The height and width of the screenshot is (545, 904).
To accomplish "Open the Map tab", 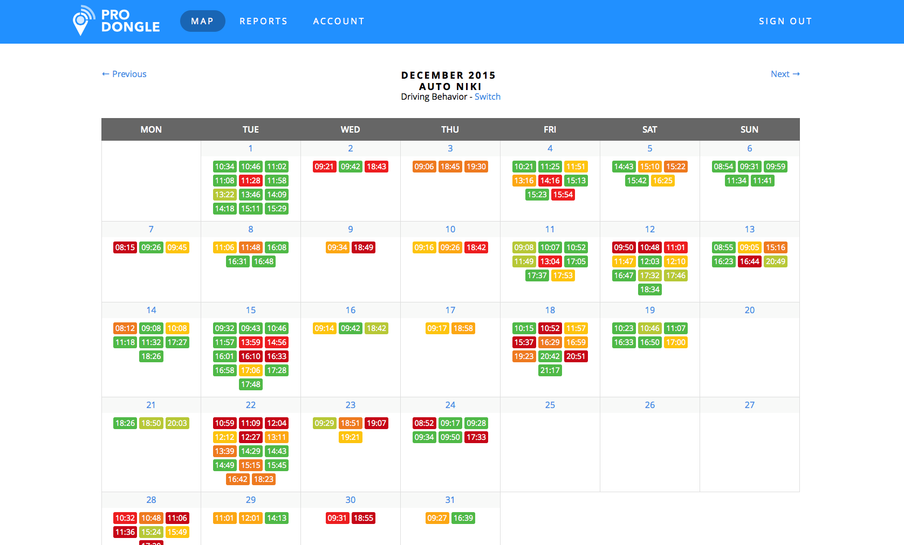I will pos(202,21).
